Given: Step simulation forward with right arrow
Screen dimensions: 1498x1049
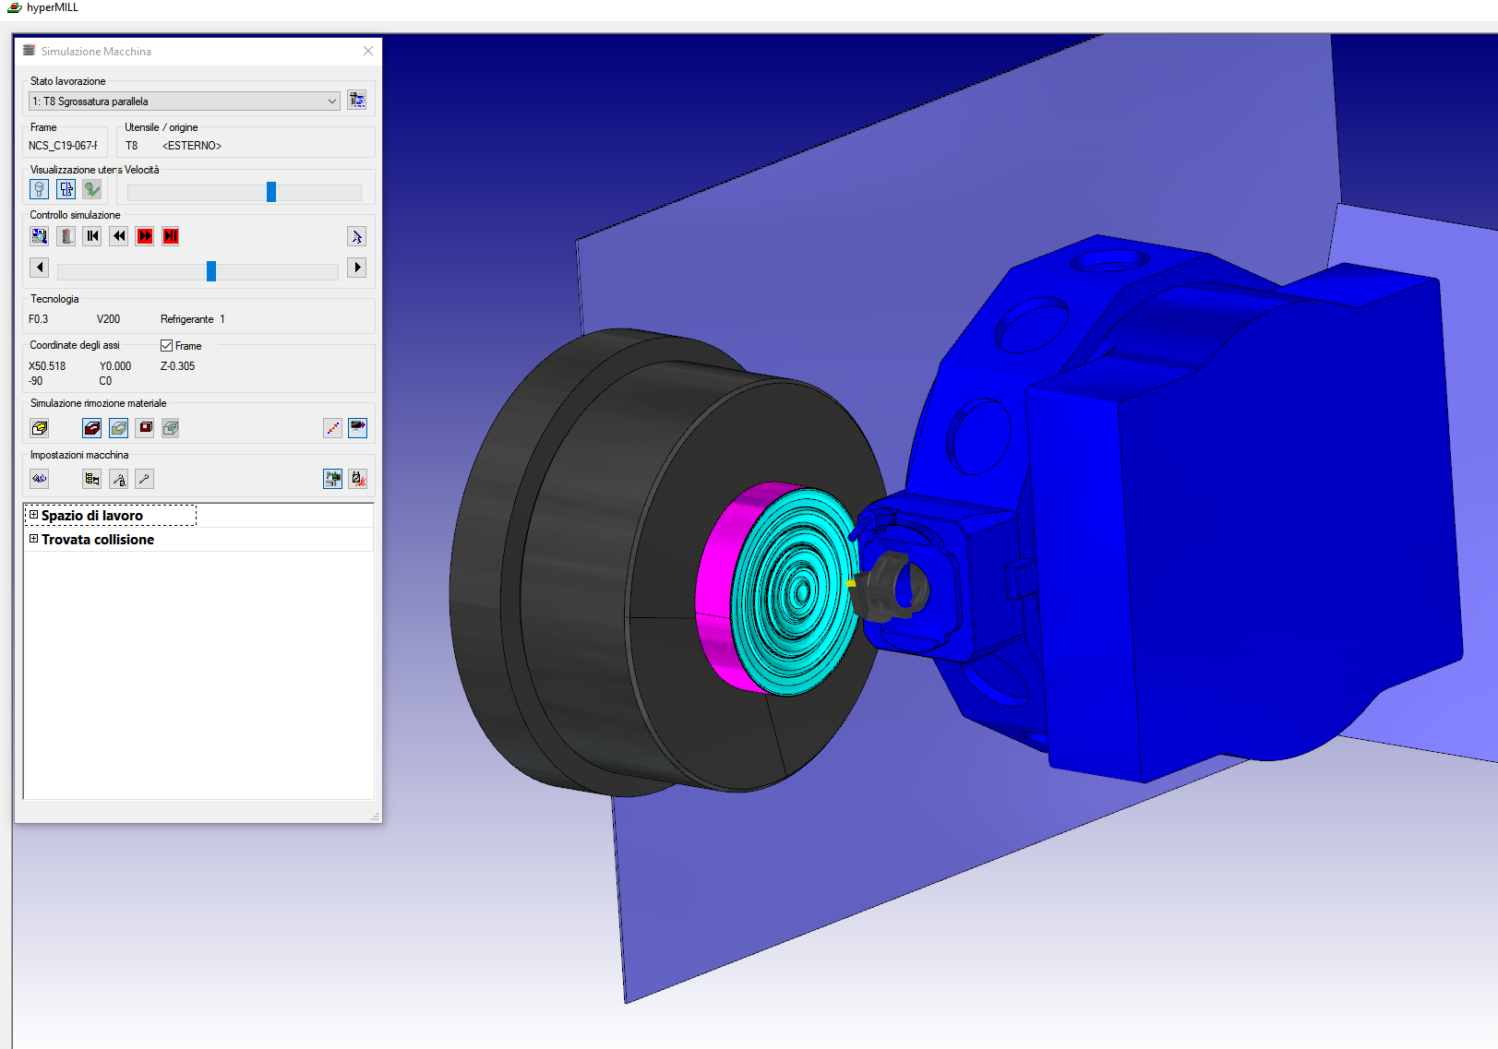Looking at the screenshot, I should click(x=357, y=268).
